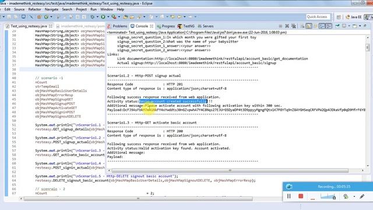This screenshot has width=373, height=210.
Task: Click the Open Type folder icon
Action: click(125, 17)
